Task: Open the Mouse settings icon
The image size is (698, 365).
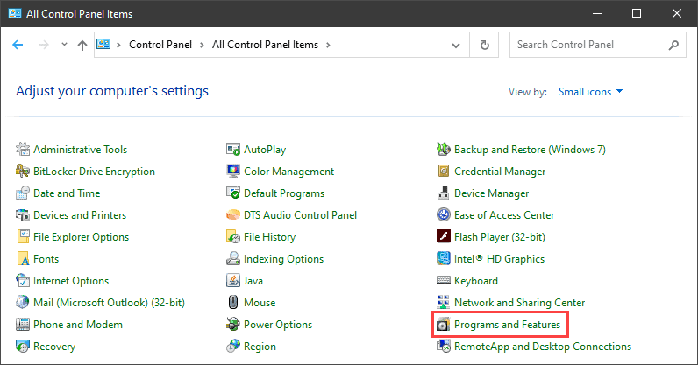Action: (233, 303)
